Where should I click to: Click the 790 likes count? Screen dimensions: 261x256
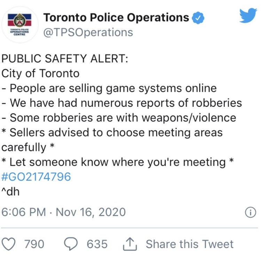tap(34, 244)
